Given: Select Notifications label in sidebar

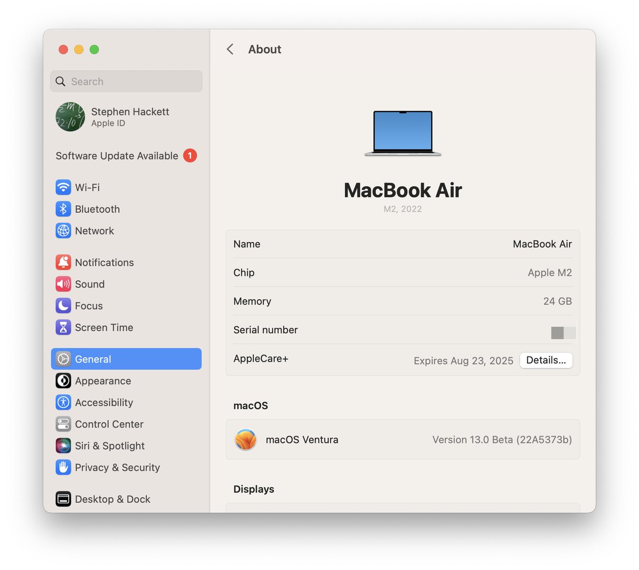Looking at the screenshot, I should [x=104, y=262].
